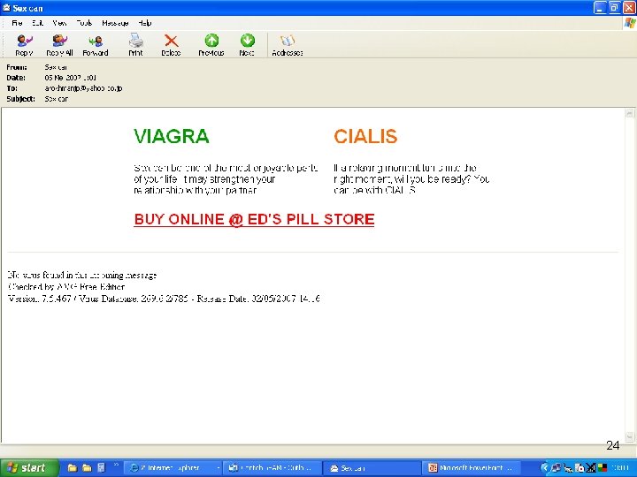Follow the BUY ONLINE @ ED'S PILL STORE link
Viewport: 637px width, 477px height.
pos(254,219)
